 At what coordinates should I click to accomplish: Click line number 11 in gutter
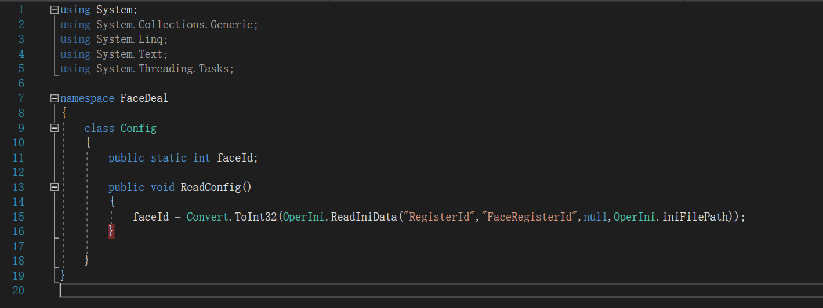[18, 157]
